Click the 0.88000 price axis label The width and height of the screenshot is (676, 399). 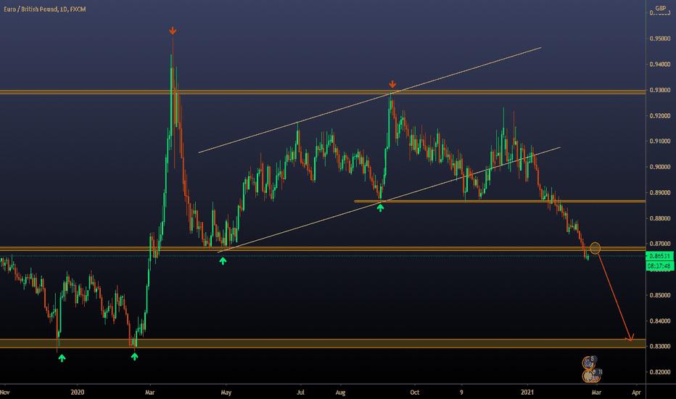point(660,218)
